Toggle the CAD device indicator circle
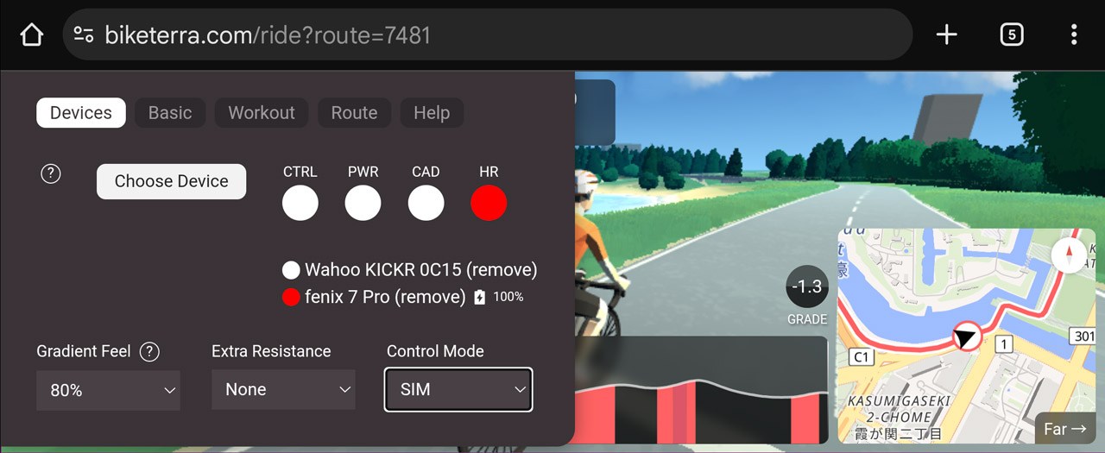 426,203
